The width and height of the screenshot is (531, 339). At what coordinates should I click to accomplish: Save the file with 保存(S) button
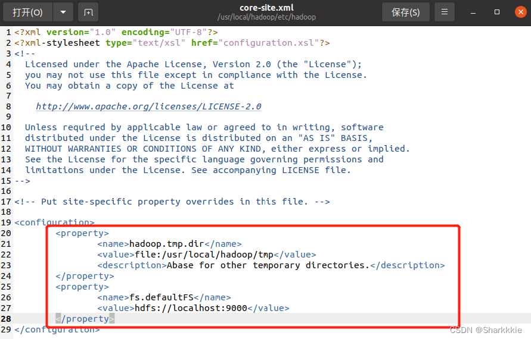[406, 12]
